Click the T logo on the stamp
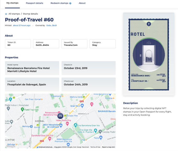Screen dimensions: 178x151 (149, 24)
